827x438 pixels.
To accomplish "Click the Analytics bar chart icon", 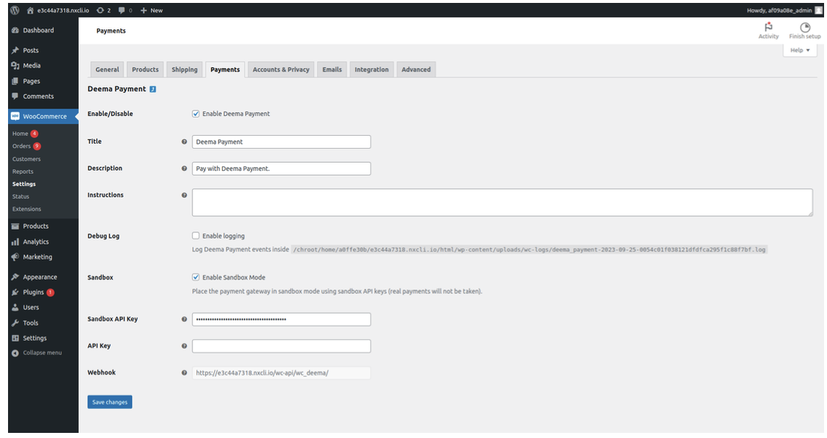I will pos(15,242).
